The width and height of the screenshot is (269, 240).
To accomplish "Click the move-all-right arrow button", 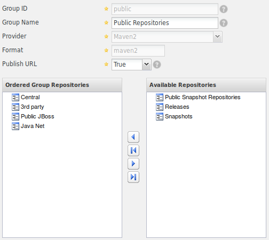I will point(133,177).
